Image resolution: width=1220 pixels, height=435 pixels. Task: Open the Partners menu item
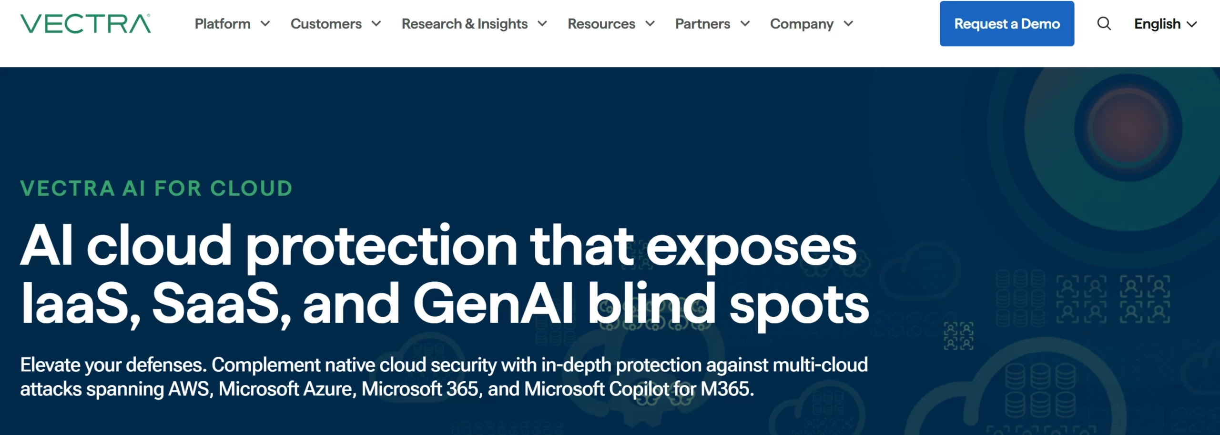point(703,24)
